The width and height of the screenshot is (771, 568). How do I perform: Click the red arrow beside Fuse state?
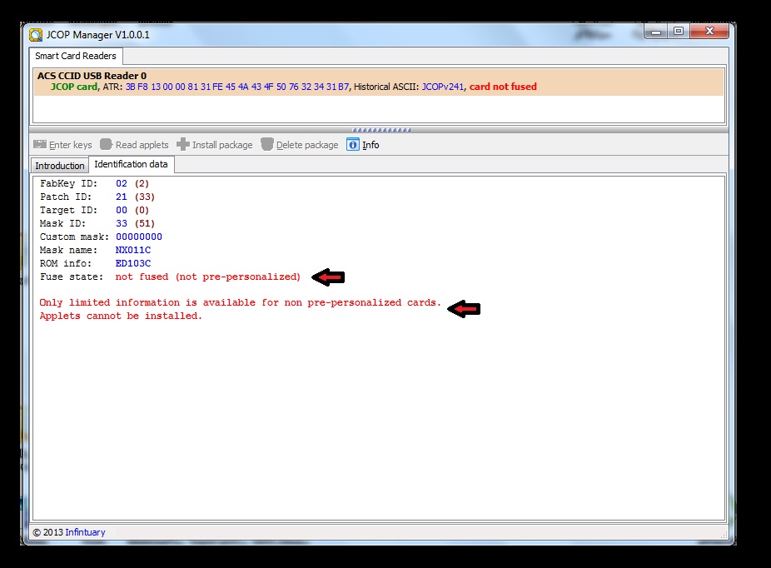(x=328, y=277)
